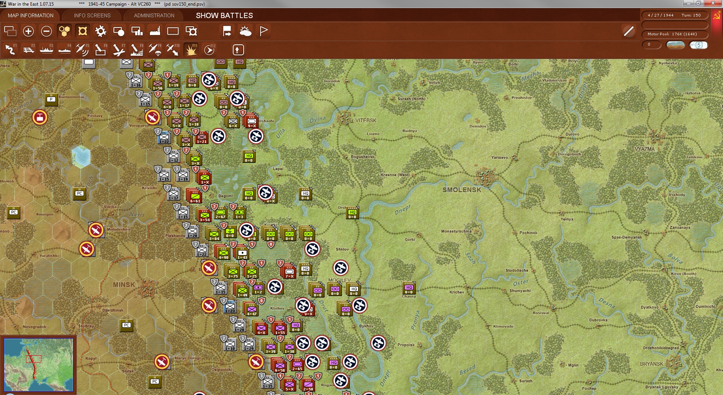Click the F12 circular arrow icon
The image size is (723, 395).
(209, 49)
